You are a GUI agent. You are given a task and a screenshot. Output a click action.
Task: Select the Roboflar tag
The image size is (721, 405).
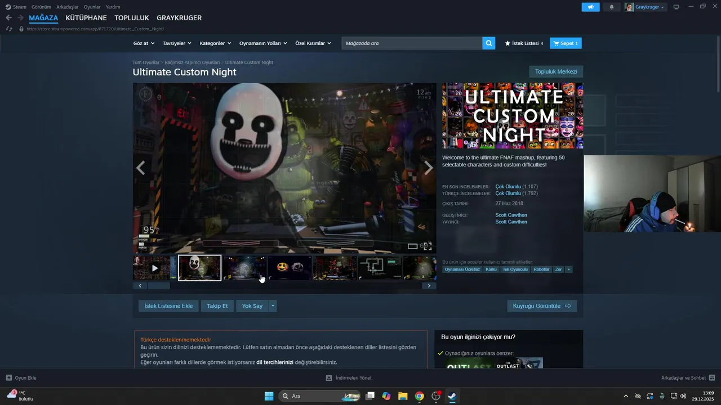pyautogui.click(x=541, y=269)
